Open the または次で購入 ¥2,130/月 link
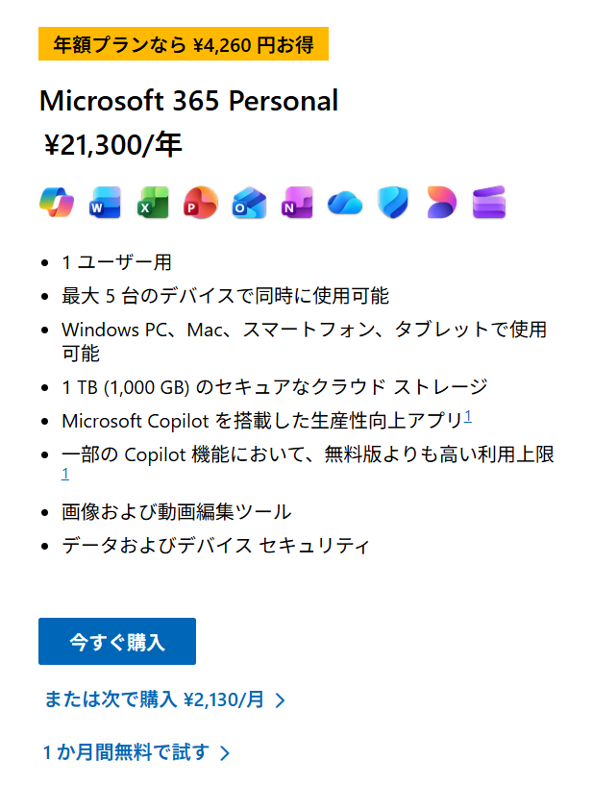Screen dimensions: 593x809 154,699
